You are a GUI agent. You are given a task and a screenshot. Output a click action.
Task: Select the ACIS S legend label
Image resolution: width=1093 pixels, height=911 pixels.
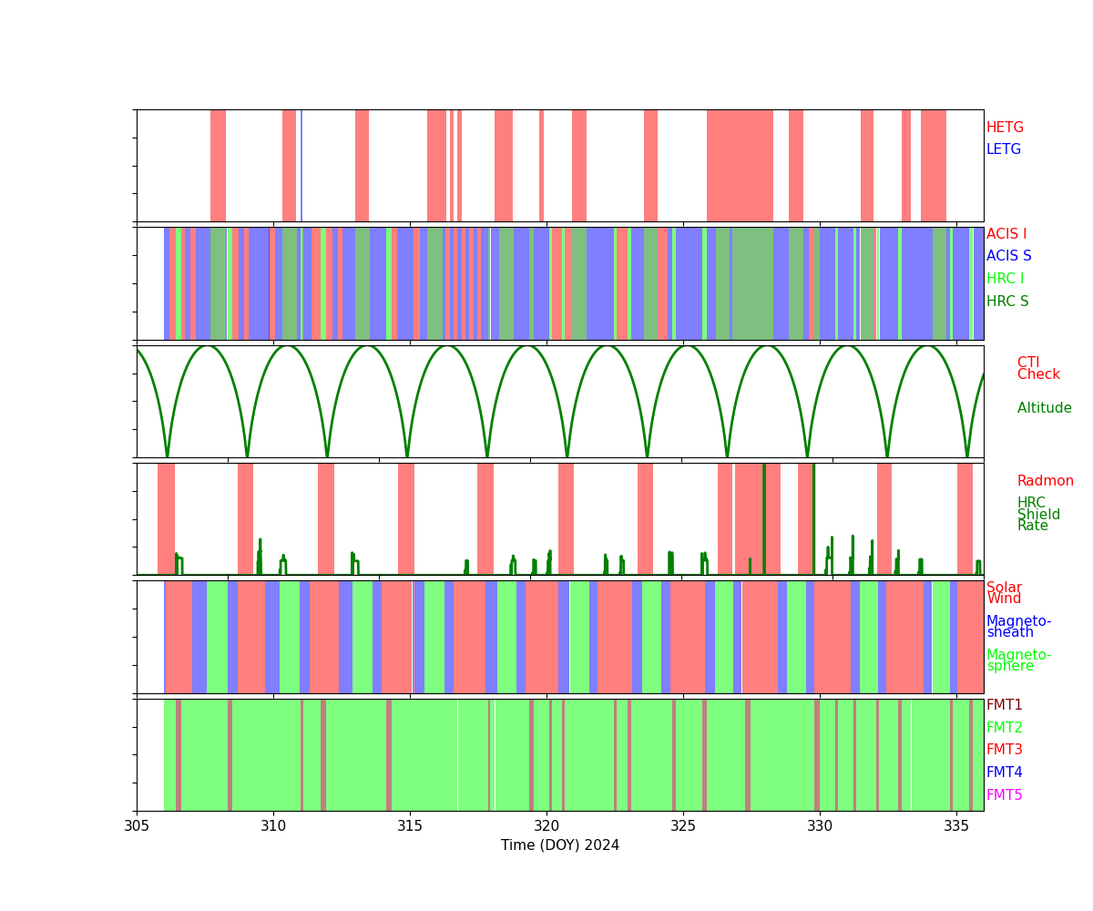pos(1008,256)
